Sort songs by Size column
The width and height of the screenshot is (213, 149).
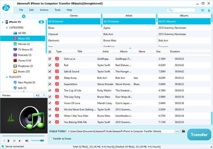(158, 52)
